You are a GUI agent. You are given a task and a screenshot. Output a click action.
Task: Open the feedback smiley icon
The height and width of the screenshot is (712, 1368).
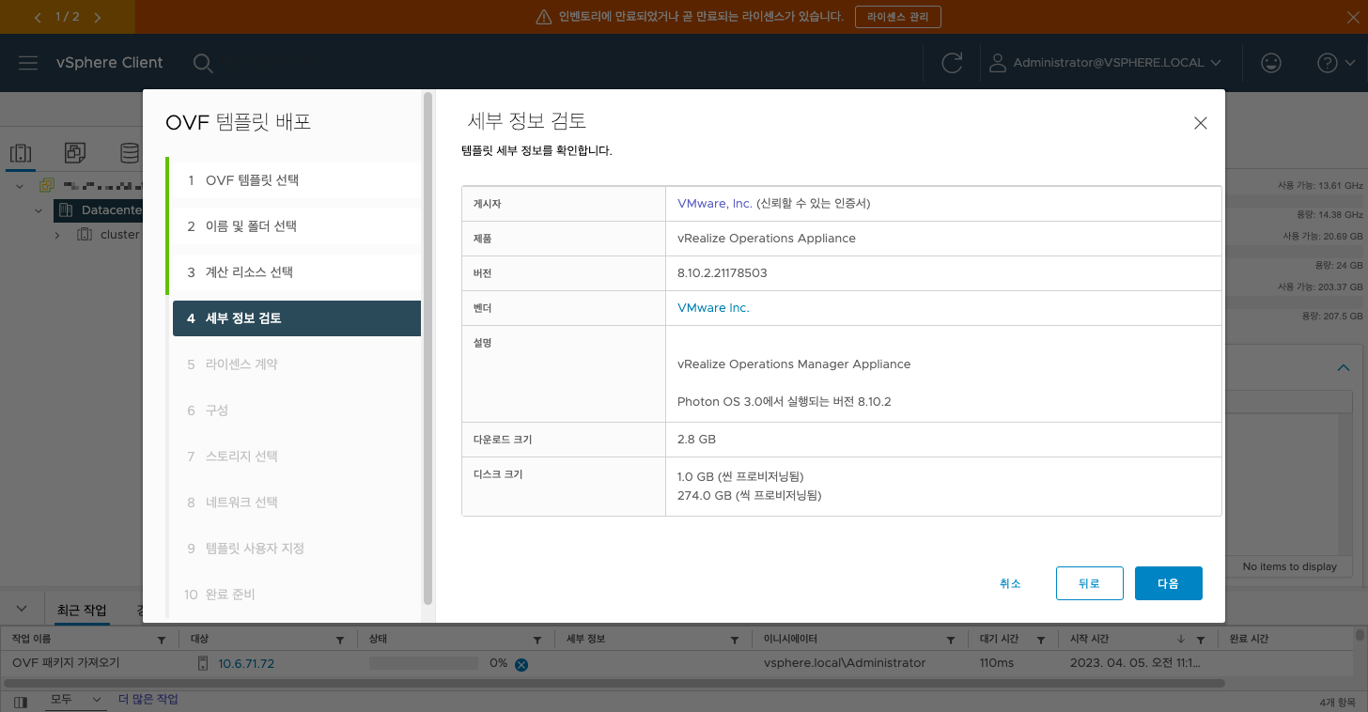(x=1270, y=63)
